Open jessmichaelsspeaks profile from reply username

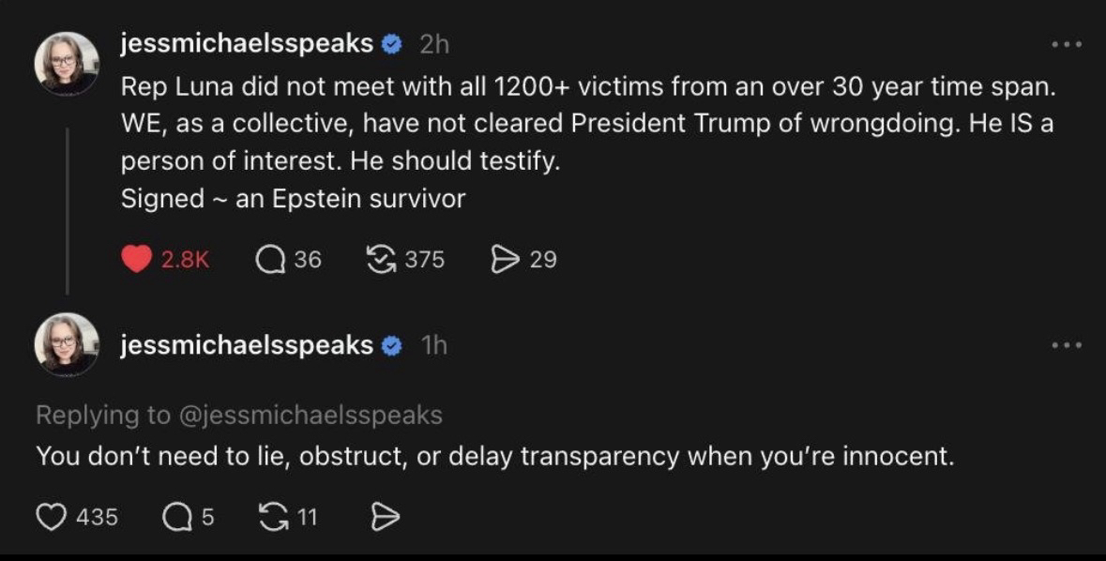pyautogui.click(x=248, y=345)
